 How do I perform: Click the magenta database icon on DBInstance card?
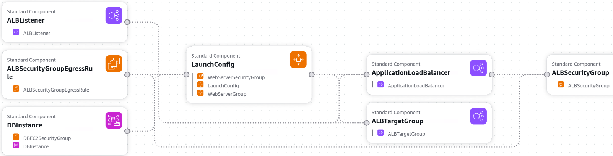pos(114,121)
